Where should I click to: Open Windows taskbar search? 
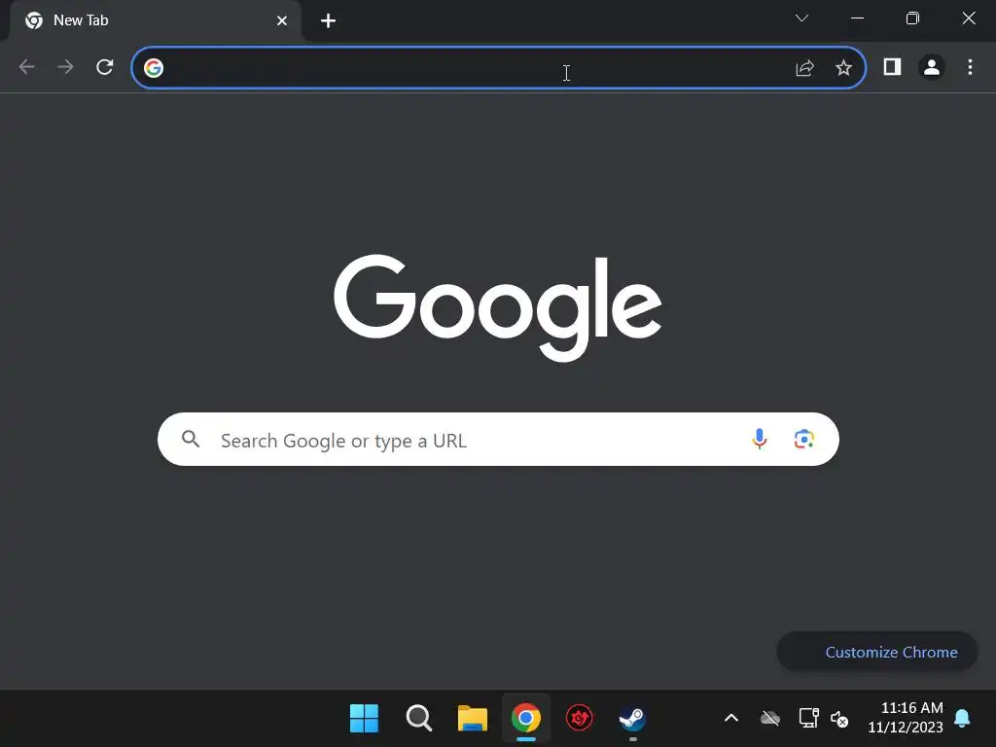click(418, 718)
